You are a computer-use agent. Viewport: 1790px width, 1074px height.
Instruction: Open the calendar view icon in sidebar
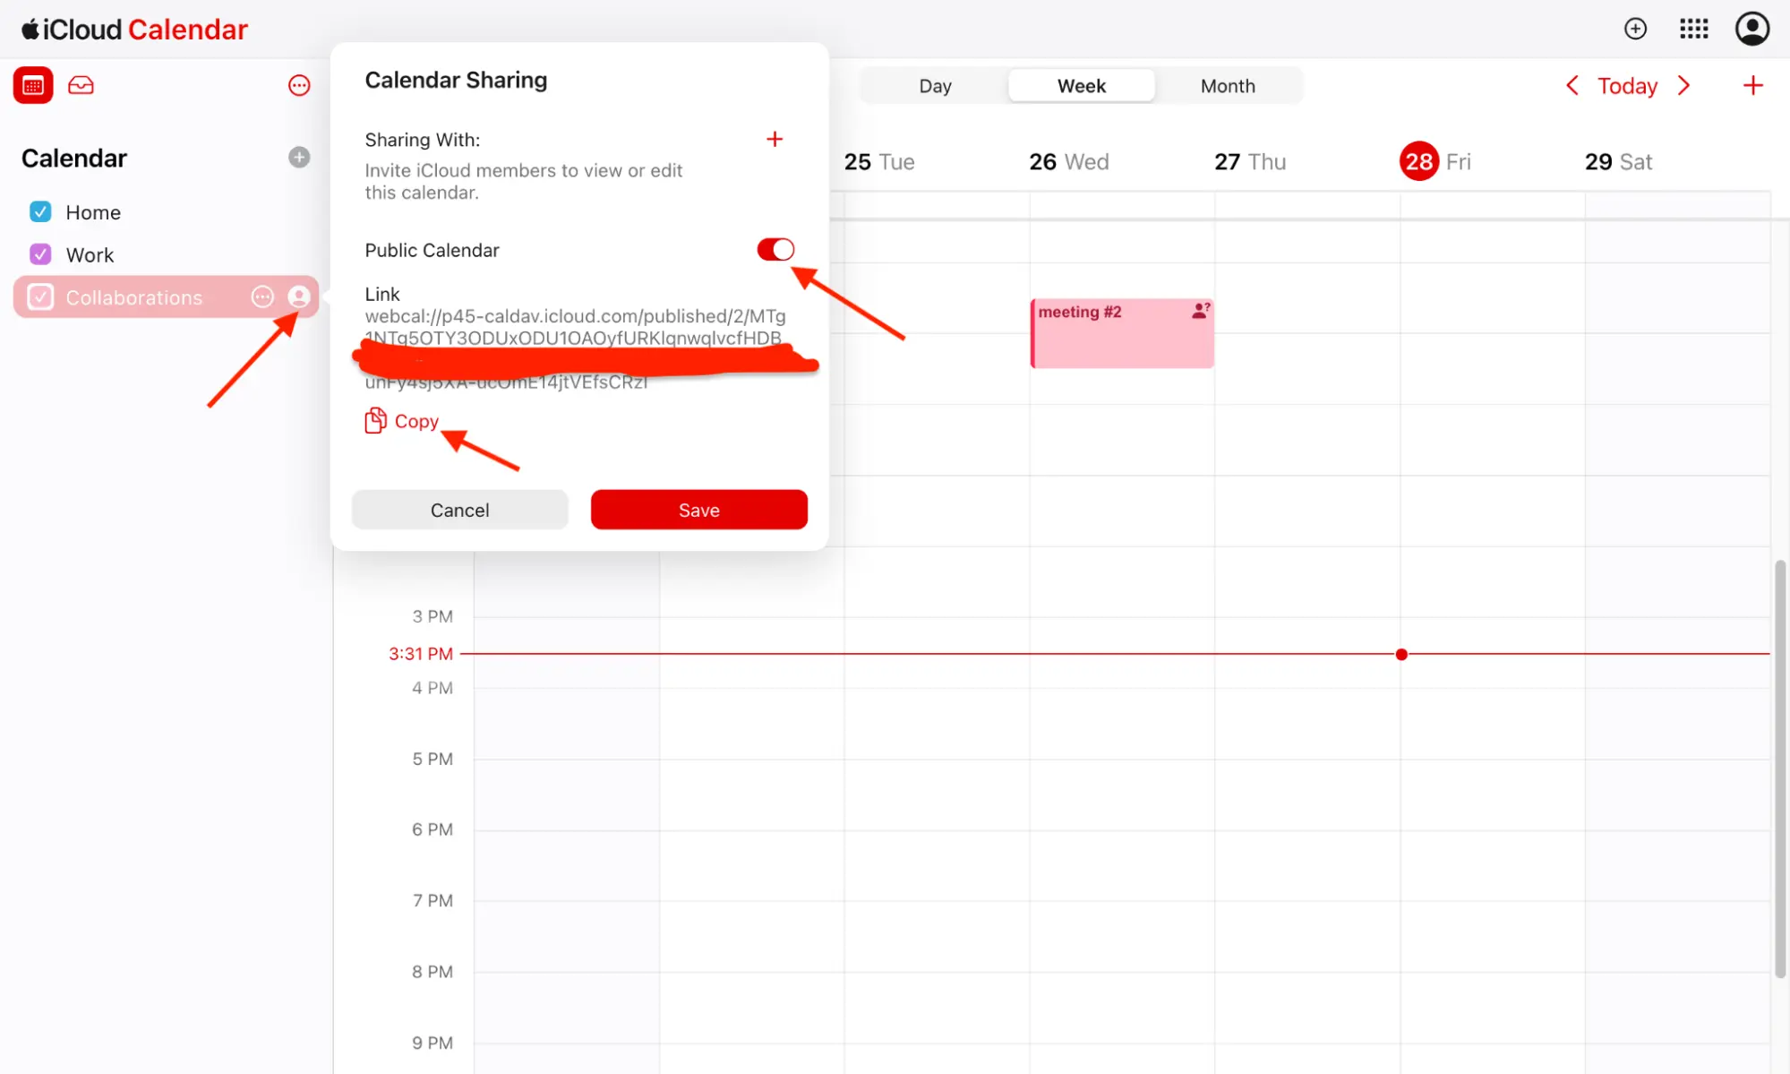click(33, 85)
